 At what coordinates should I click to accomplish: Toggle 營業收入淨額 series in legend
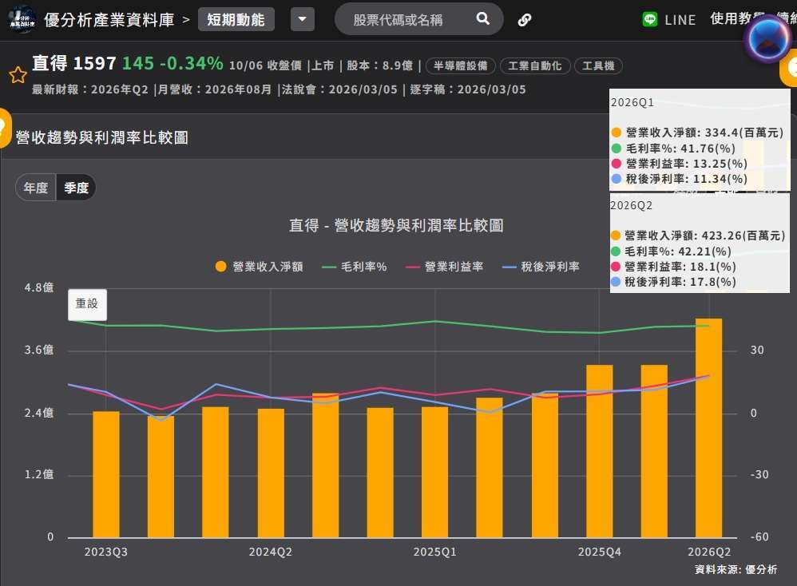[x=260, y=267]
